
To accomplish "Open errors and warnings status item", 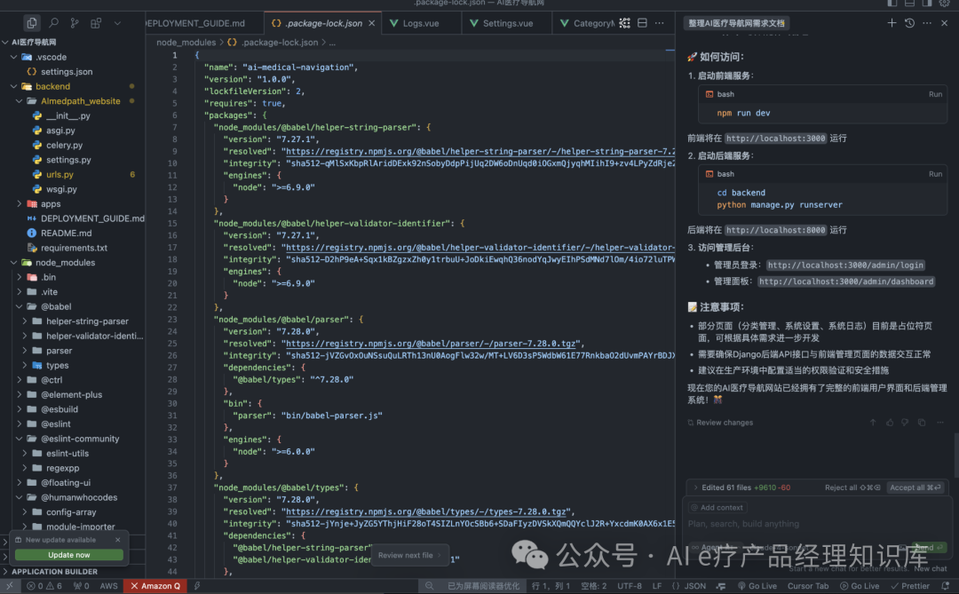I will pos(44,586).
